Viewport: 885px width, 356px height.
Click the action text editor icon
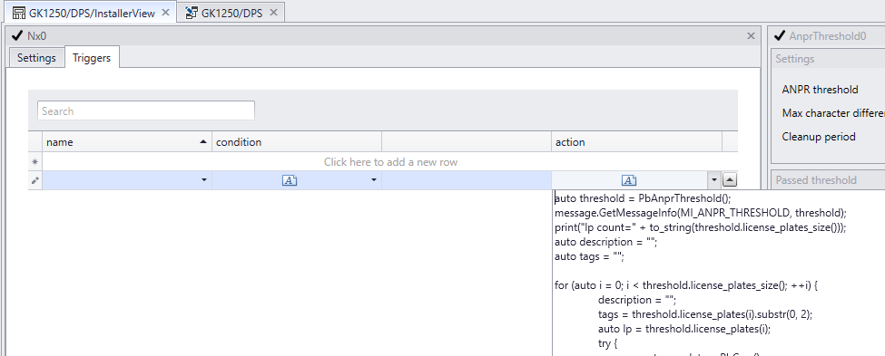[x=629, y=180]
